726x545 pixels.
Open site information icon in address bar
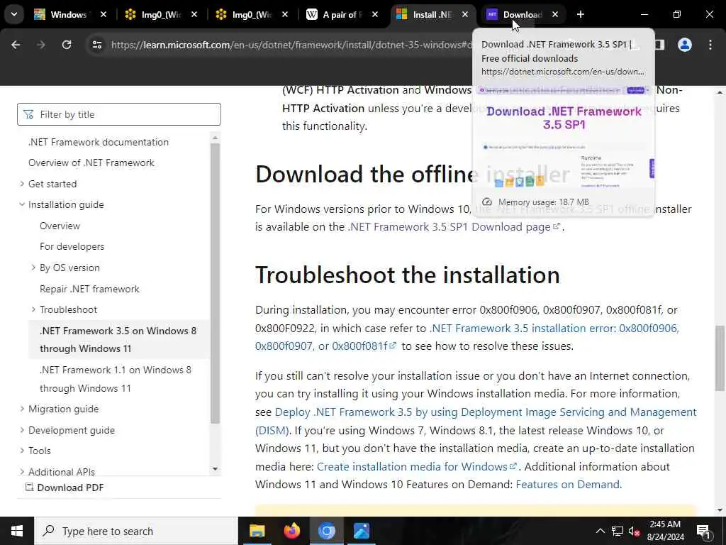[x=96, y=45]
